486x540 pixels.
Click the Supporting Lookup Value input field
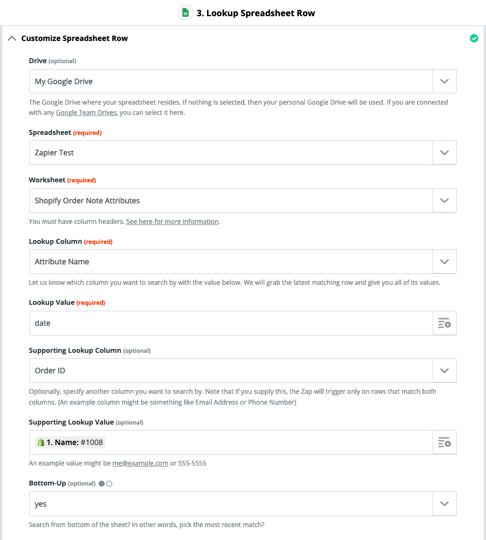[231, 442]
